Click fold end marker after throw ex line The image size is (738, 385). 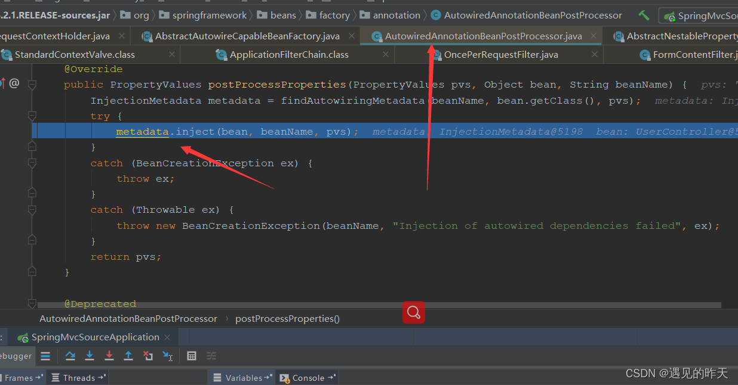point(32,194)
